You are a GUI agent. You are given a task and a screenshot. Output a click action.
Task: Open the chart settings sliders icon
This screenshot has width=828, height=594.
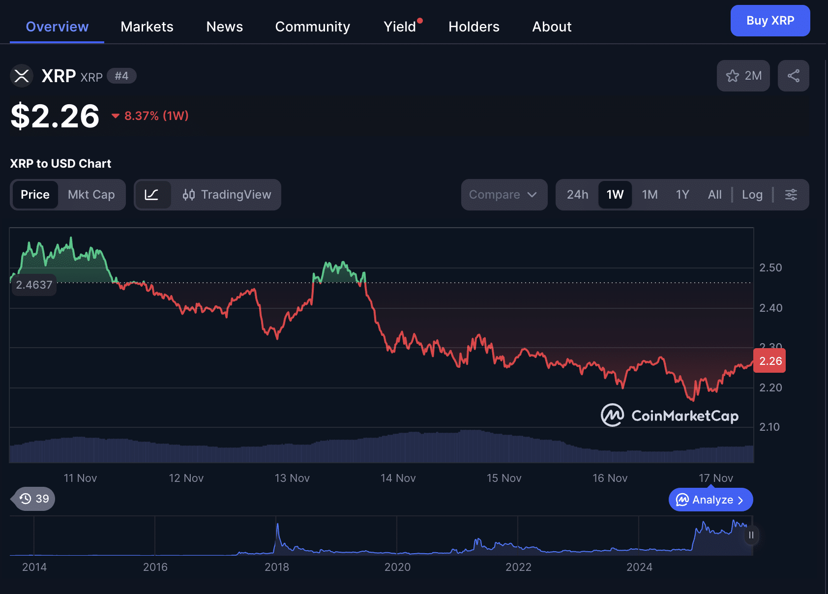(x=791, y=195)
